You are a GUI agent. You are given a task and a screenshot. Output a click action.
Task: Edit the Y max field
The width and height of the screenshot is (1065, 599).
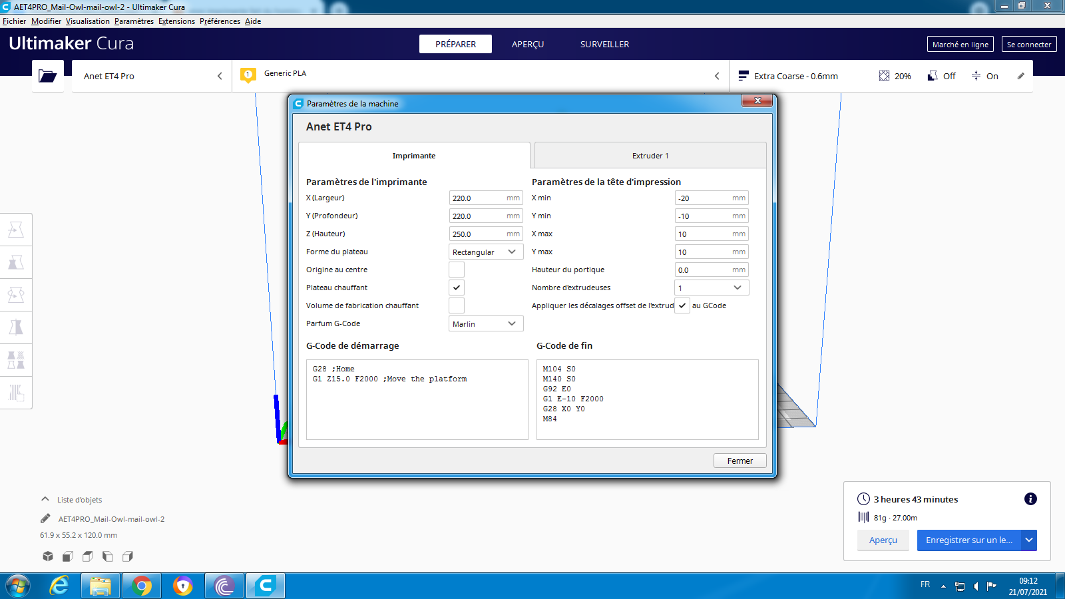coord(712,252)
